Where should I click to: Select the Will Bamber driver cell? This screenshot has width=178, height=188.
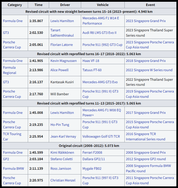[x=65, y=94]
